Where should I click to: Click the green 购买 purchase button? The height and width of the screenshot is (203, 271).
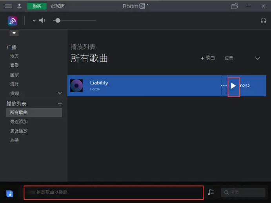tap(37, 6)
